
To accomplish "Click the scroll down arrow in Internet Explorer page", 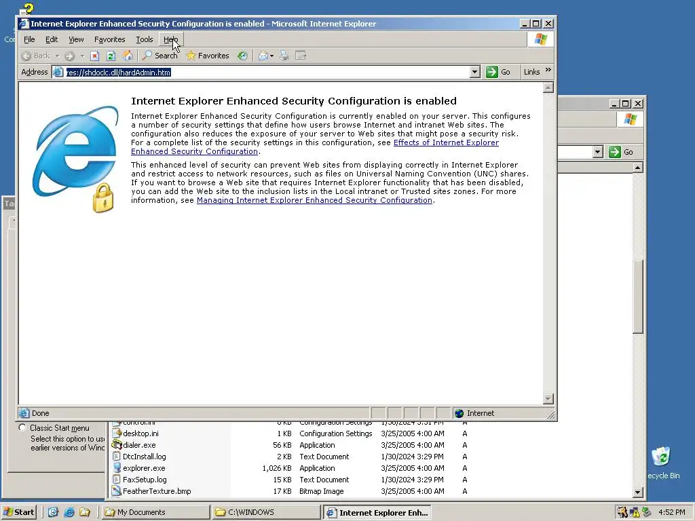I will [x=548, y=399].
